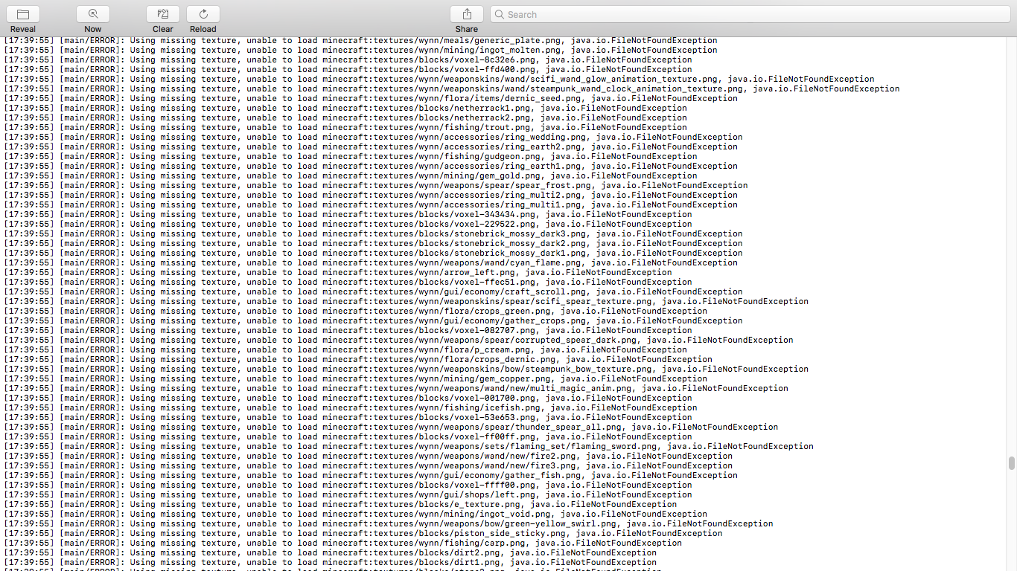Select the spear_frost.png error line

pos(376,186)
